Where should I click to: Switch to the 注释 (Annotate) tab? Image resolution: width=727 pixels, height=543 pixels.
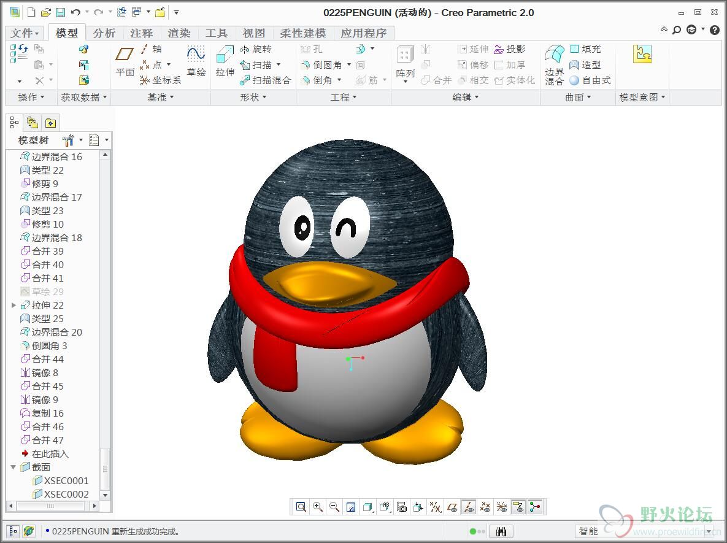coord(142,33)
